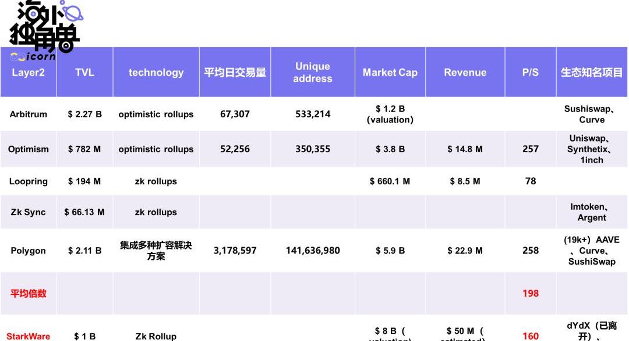Select the red 平均倍数 row label

point(28,293)
